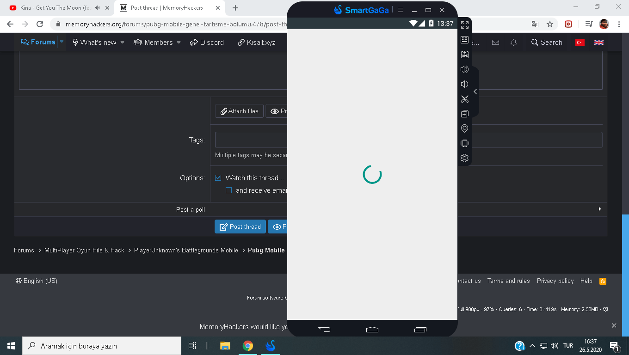Open the Forums nav item
This screenshot has height=355, width=629.
click(38, 42)
